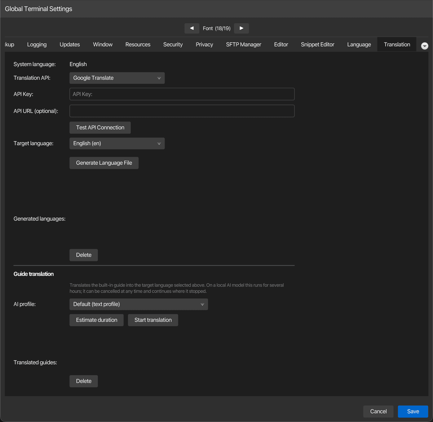Focus the API URL (optional) field
This screenshot has height=422, width=433.
(x=182, y=111)
